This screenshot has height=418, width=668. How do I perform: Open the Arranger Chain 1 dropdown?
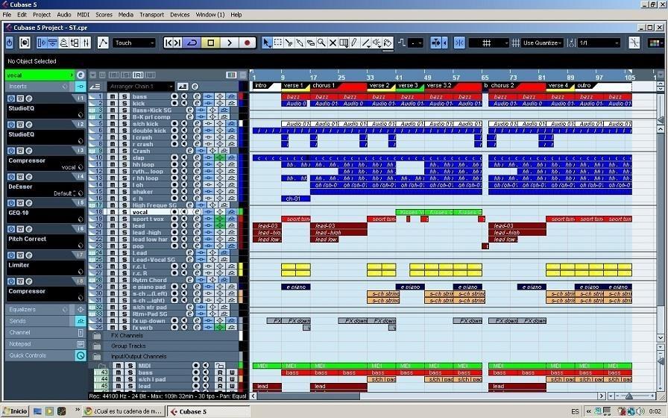pos(141,86)
